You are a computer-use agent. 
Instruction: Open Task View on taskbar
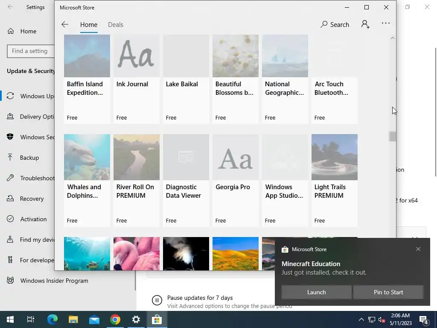click(x=31, y=319)
